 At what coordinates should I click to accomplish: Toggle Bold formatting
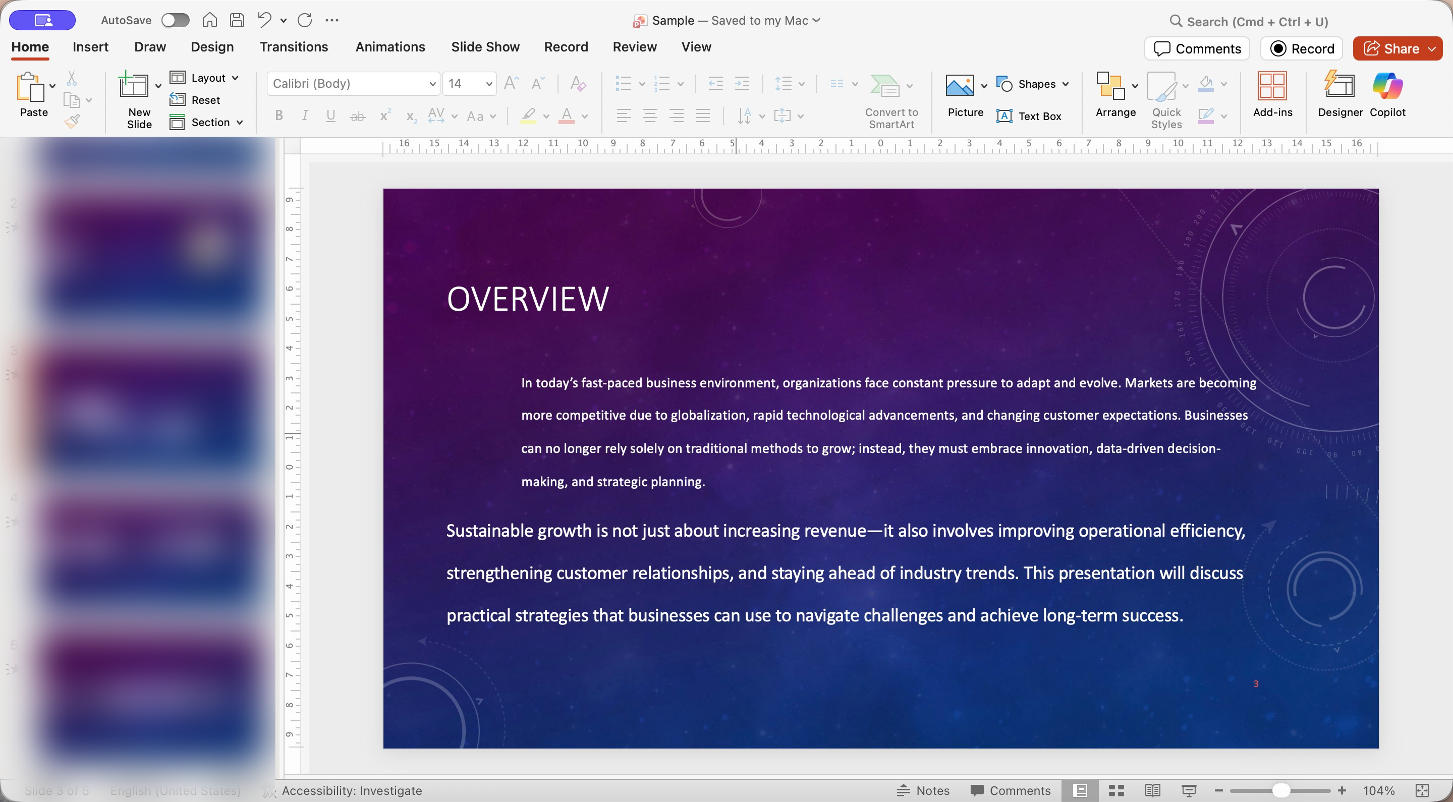click(278, 116)
